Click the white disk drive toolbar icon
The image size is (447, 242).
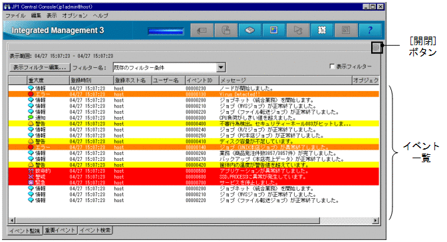[249, 30]
